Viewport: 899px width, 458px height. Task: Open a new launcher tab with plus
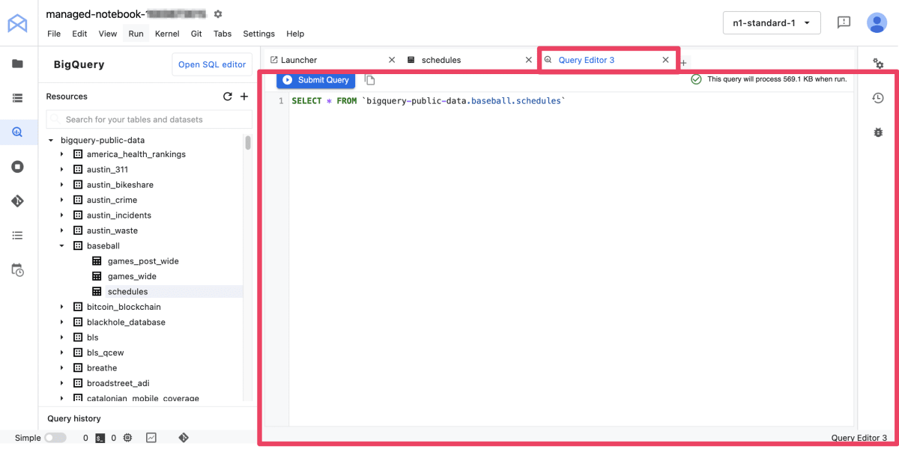click(x=683, y=63)
